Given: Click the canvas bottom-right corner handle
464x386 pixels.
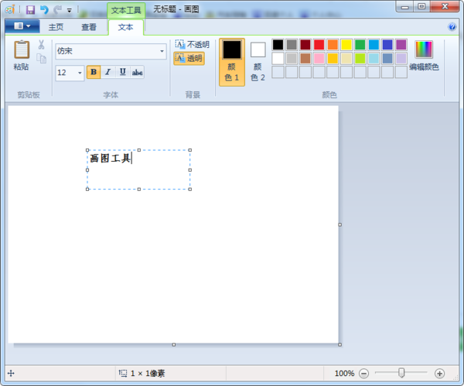Looking at the screenshot, I should pyautogui.click(x=339, y=344).
